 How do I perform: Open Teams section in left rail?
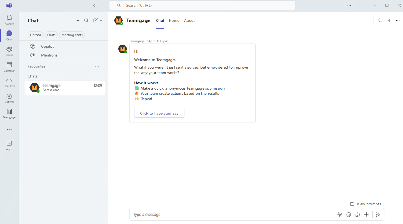point(9,51)
